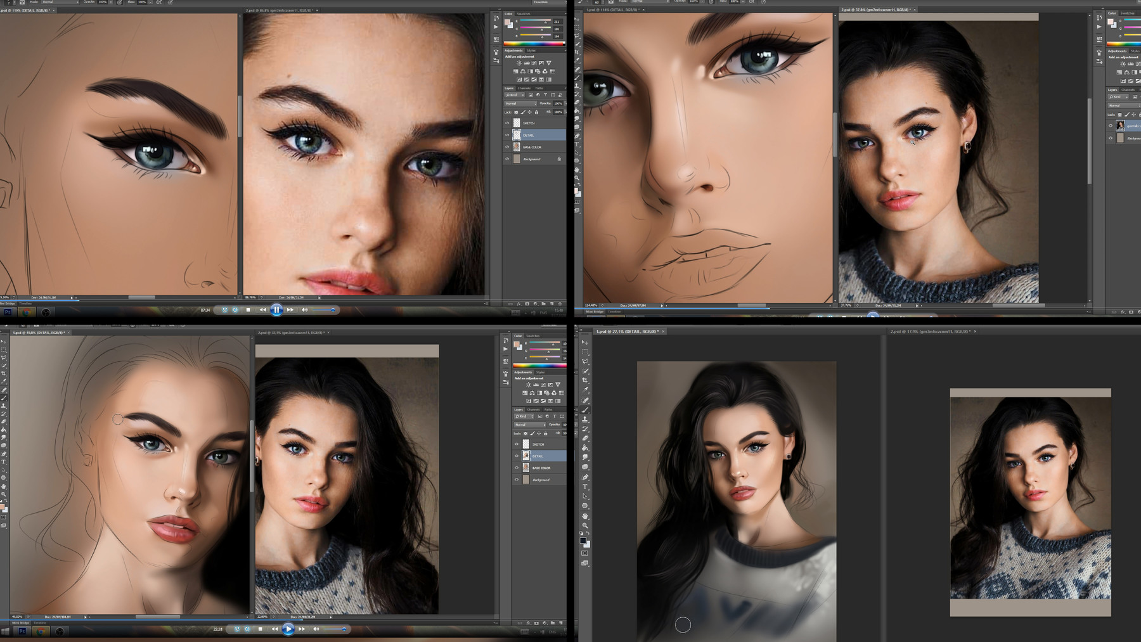Switch to Styles tab in top-left window
1141x642 pixels.
[531, 51]
